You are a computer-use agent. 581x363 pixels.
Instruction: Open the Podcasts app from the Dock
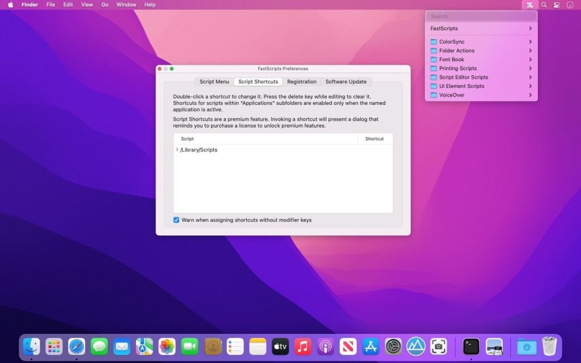pos(325,346)
